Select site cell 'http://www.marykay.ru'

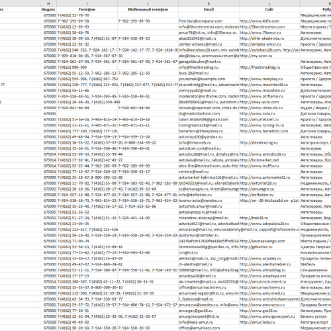tap(269, 79)
